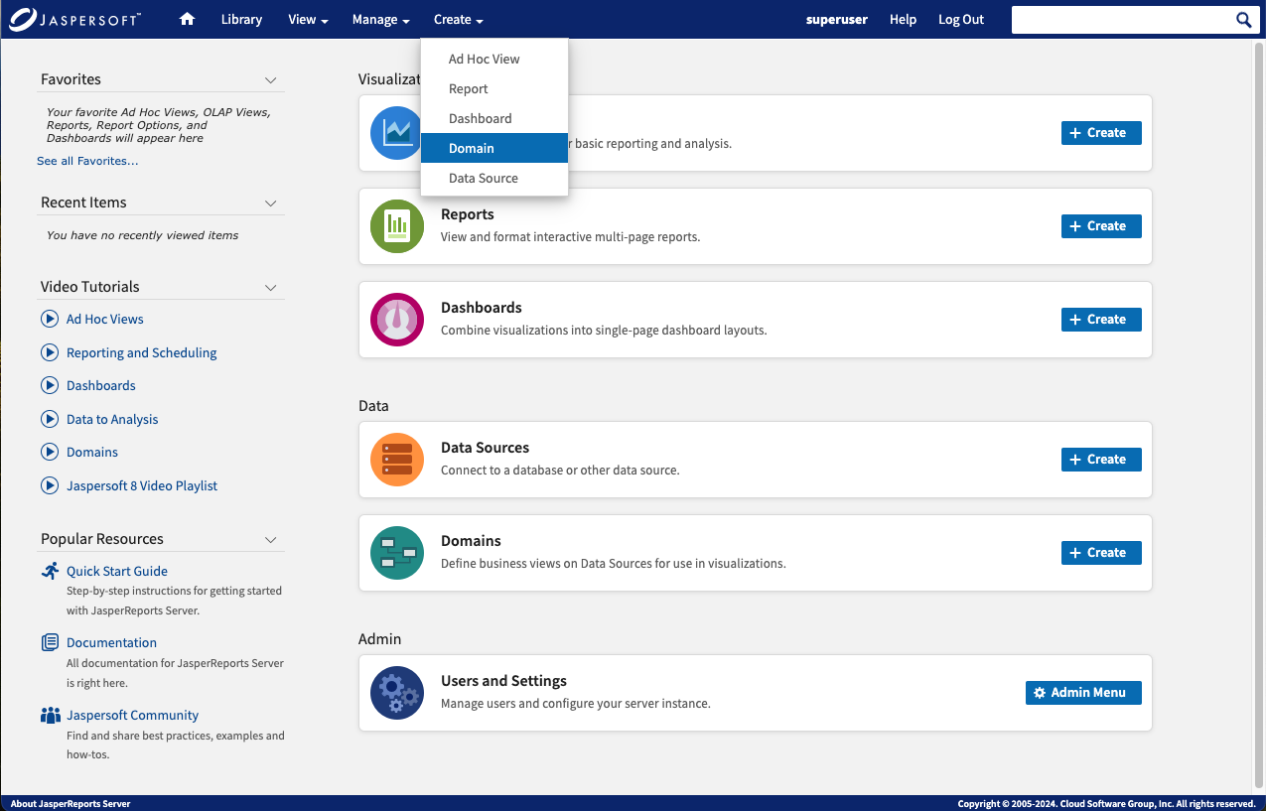Screen dimensions: 1266x811
Task: Click the search magnifier icon
Action: pos(1243,19)
